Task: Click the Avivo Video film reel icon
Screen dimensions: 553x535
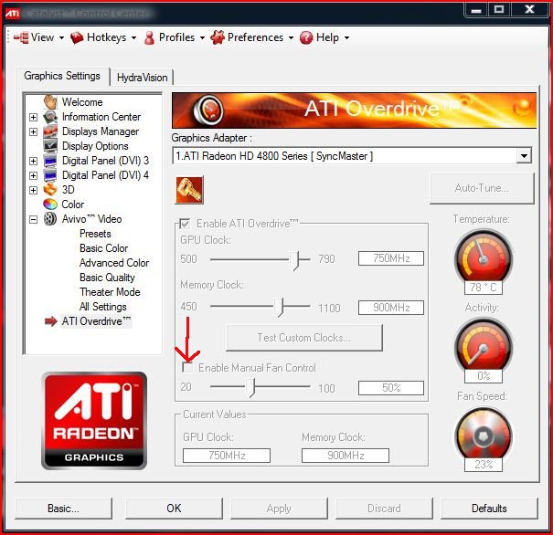Action: click(x=50, y=219)
